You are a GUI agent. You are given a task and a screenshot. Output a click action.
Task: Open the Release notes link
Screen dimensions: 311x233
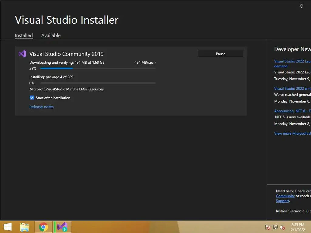coord(41,107)
